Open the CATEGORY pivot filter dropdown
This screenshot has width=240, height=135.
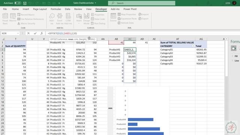(193, 46)
